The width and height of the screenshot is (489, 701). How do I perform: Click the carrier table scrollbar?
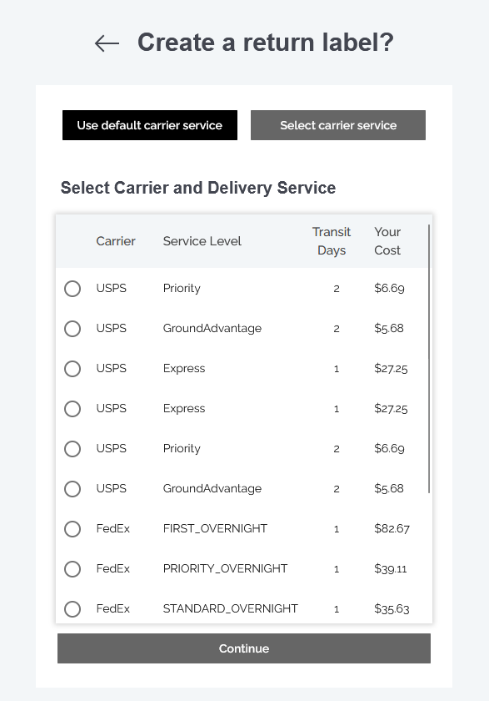point(429,359)
